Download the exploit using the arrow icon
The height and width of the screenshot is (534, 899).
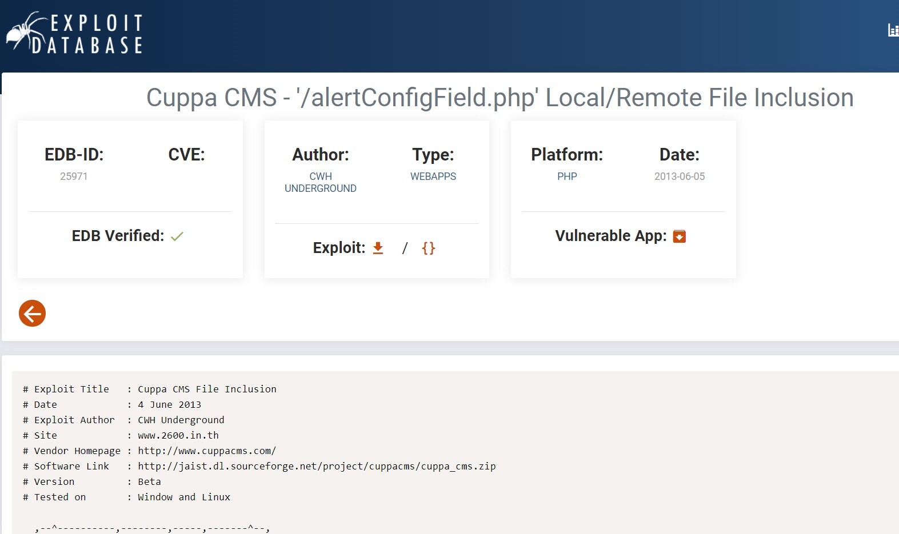coord(378,248)
